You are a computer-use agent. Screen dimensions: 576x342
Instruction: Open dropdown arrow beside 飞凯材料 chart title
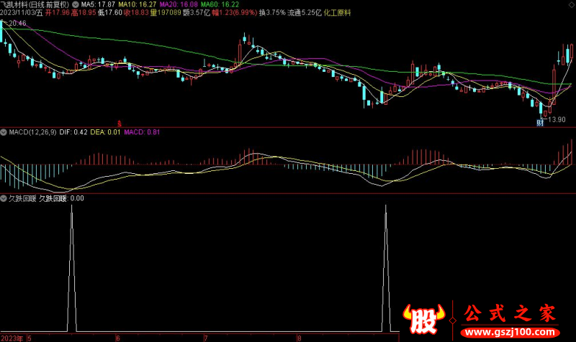[76, 5]
